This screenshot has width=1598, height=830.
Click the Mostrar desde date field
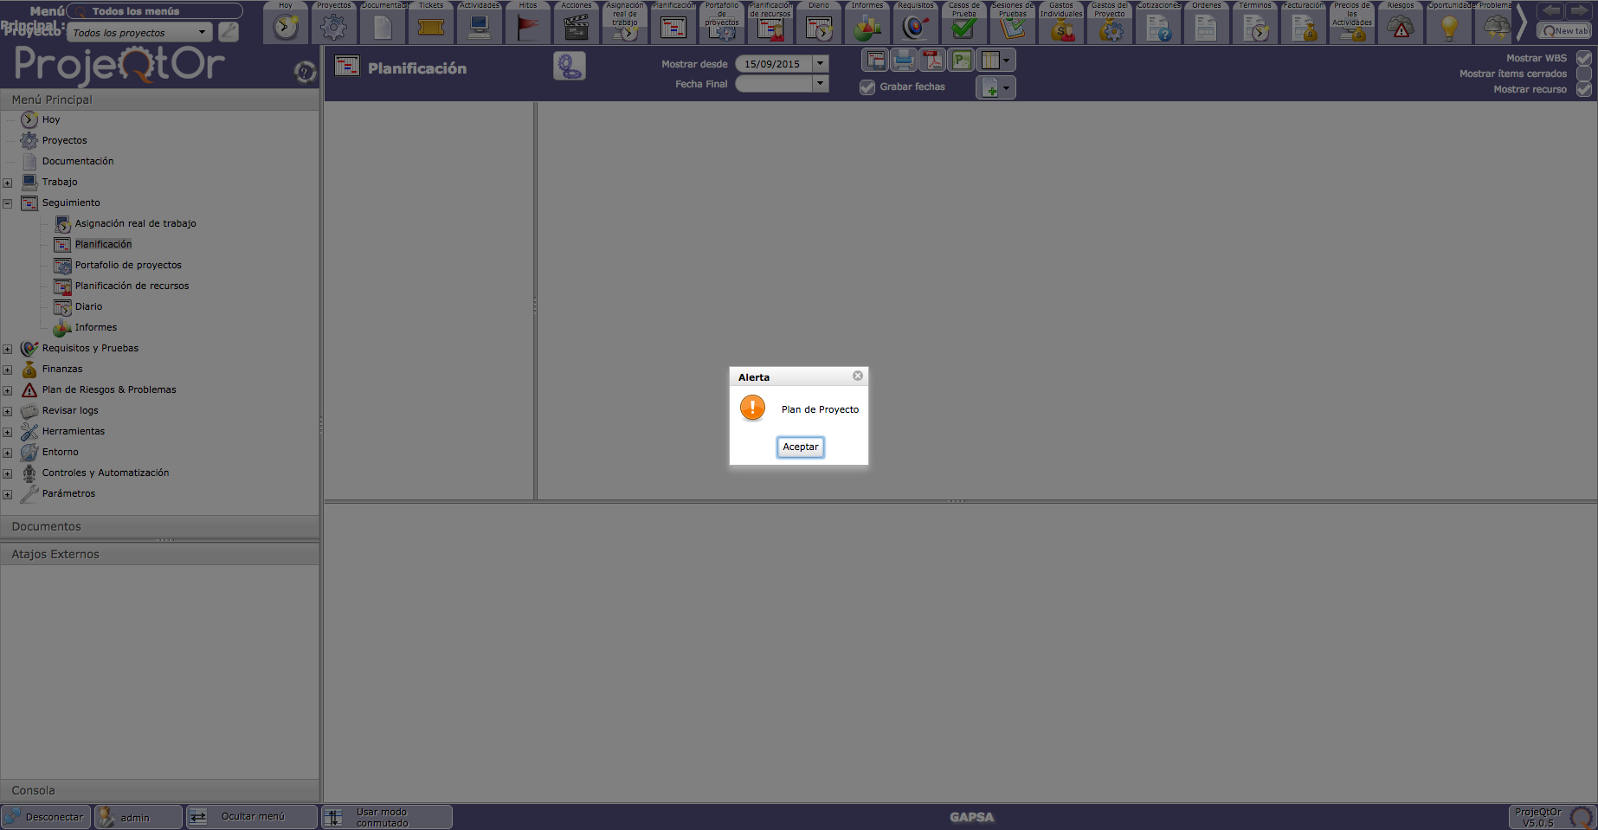click(774, 63)
